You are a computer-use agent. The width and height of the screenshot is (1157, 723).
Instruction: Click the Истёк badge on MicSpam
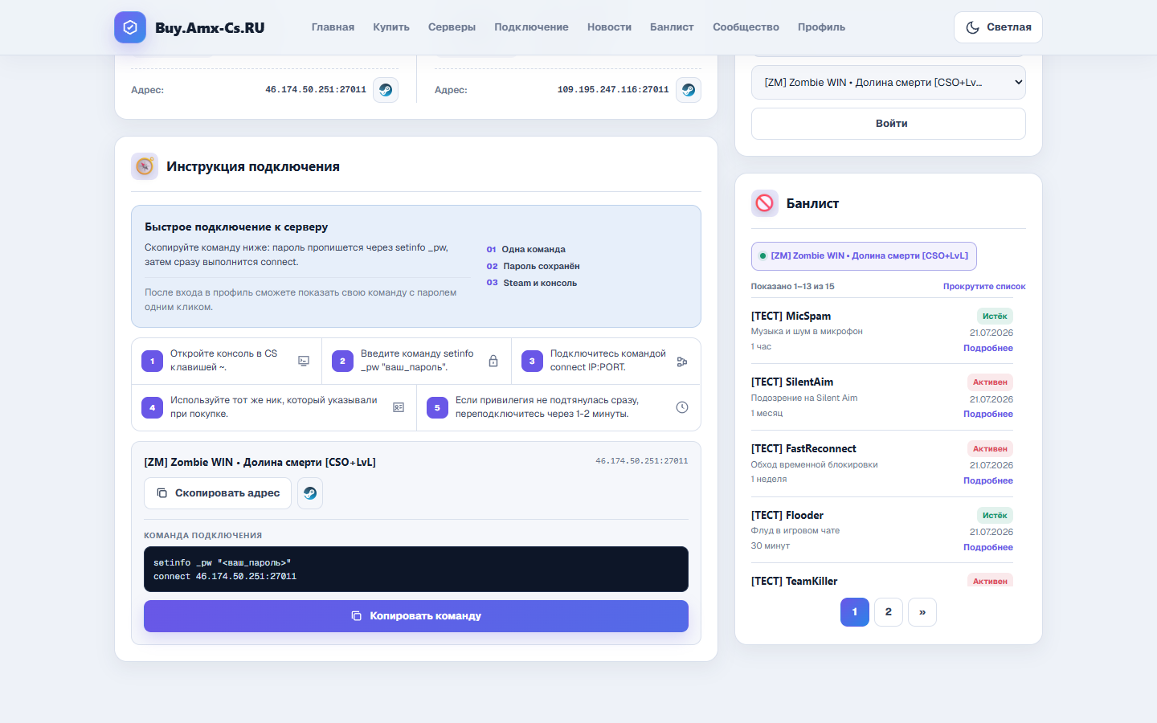point(995,317)
